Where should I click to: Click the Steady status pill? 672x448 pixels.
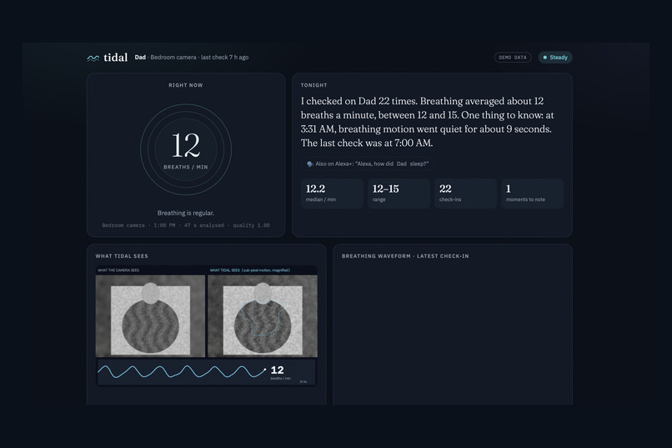[x=555, y=58]
